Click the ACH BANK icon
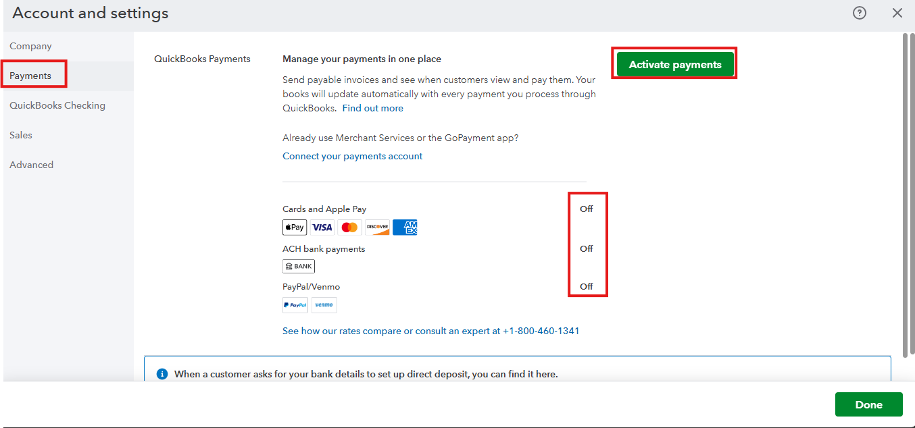Image resolution: width=915 pixels, height=428 pixels. [x=299, y=266]
